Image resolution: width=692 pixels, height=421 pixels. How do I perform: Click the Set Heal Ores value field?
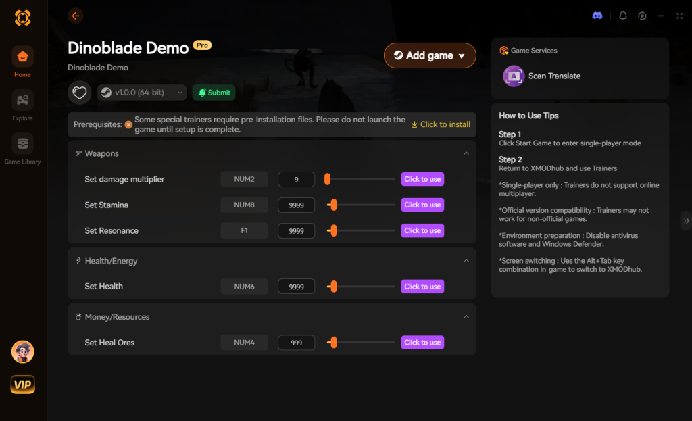click(x=296, y=343)
